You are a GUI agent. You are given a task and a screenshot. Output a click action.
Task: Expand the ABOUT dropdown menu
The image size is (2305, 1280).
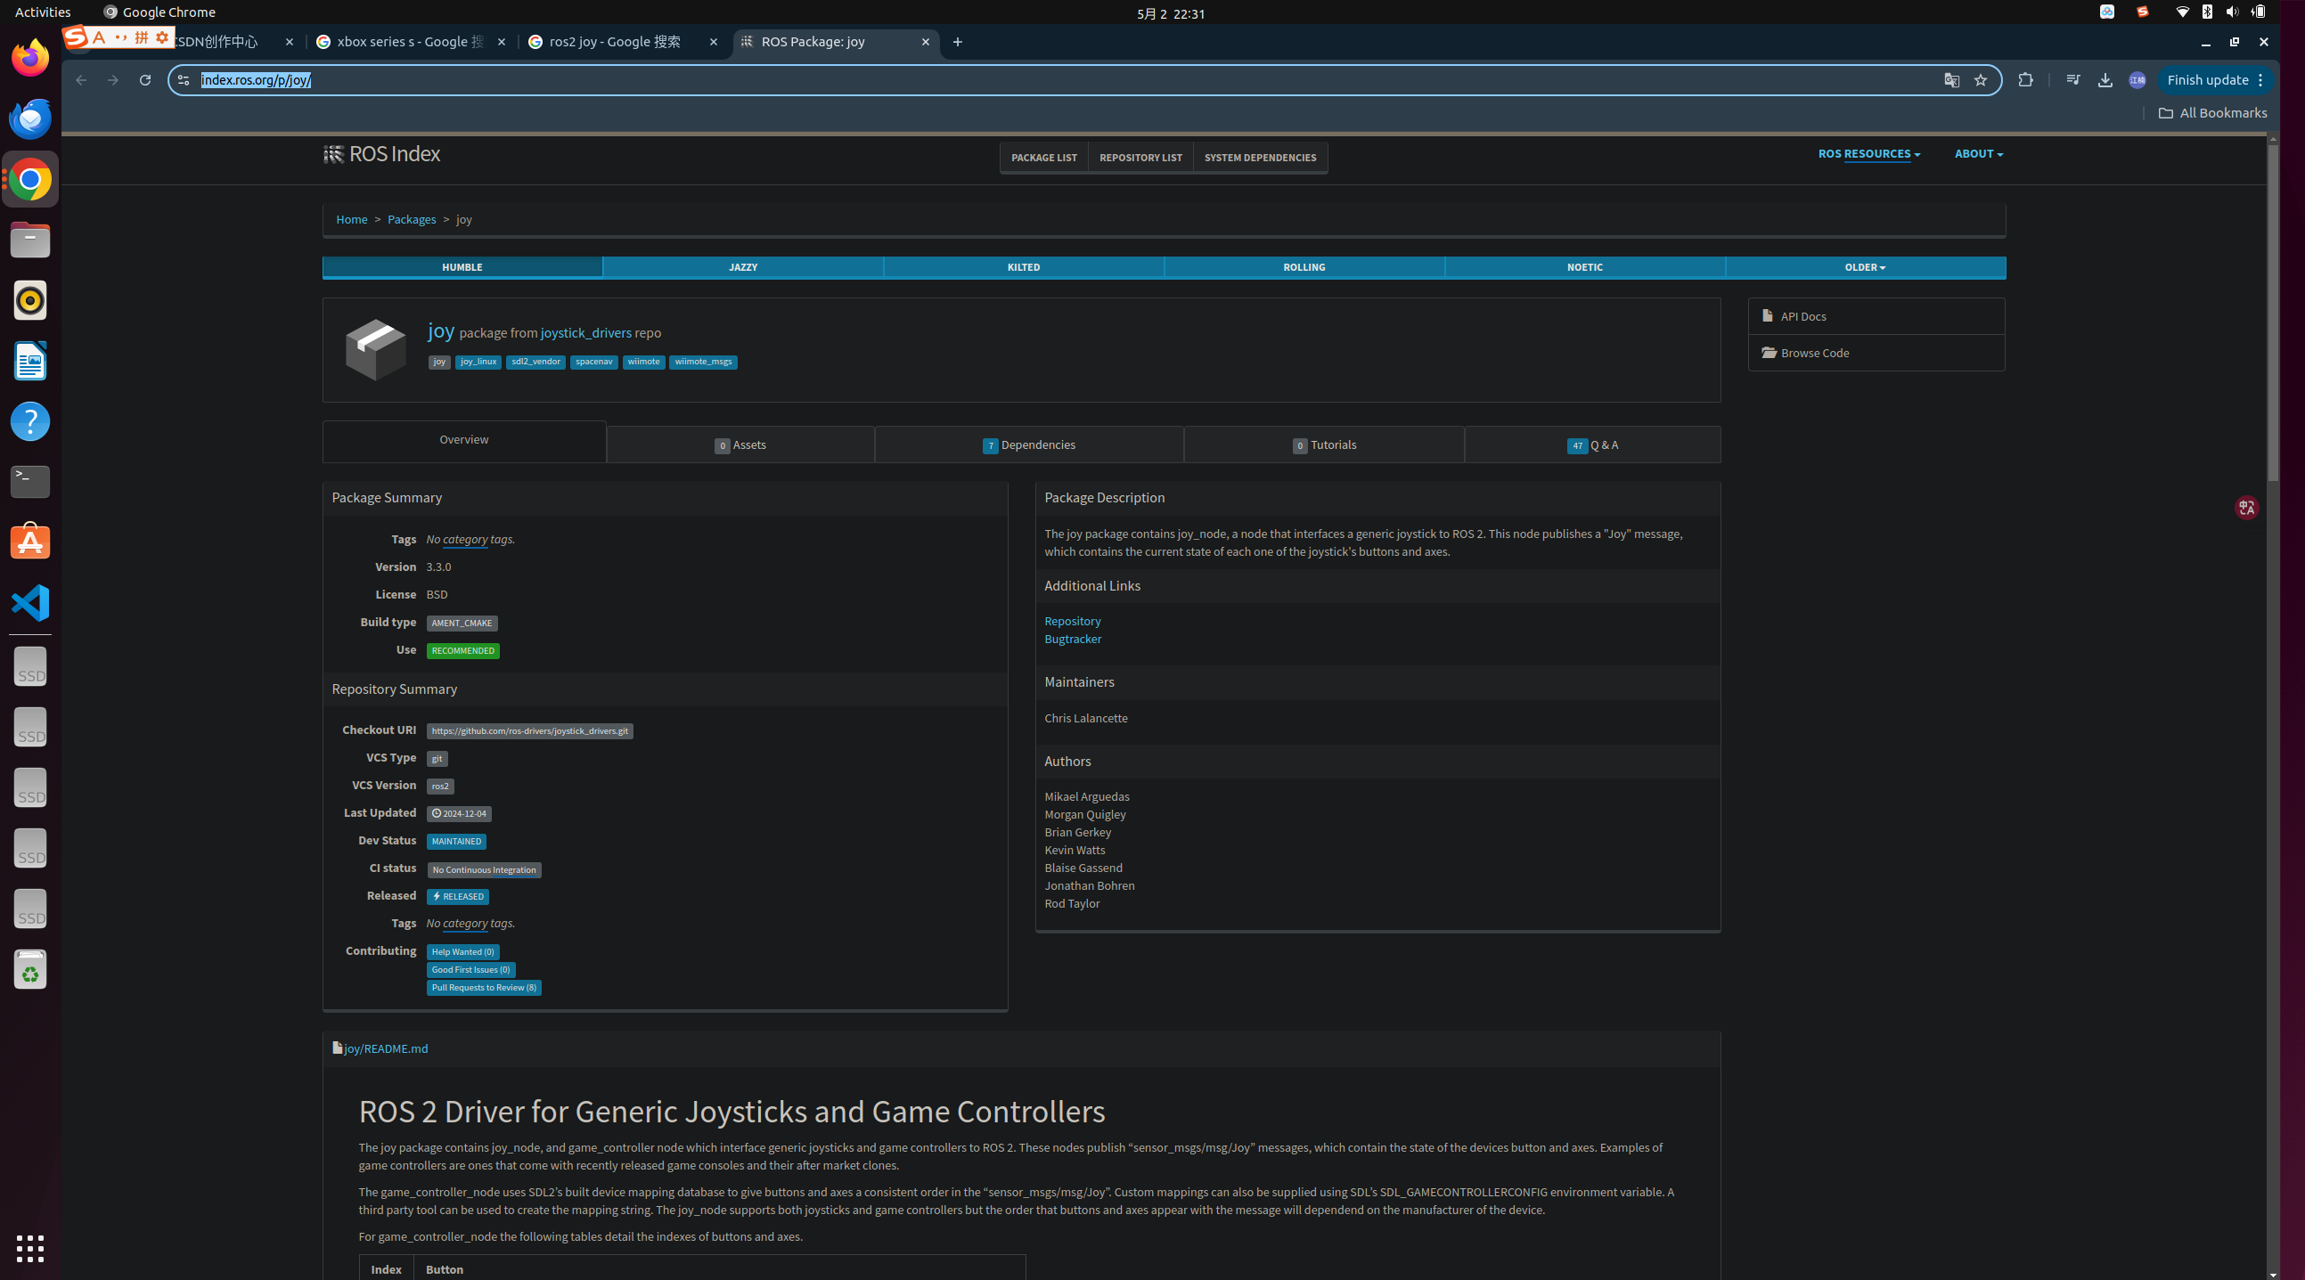(x=1978, y=154)
